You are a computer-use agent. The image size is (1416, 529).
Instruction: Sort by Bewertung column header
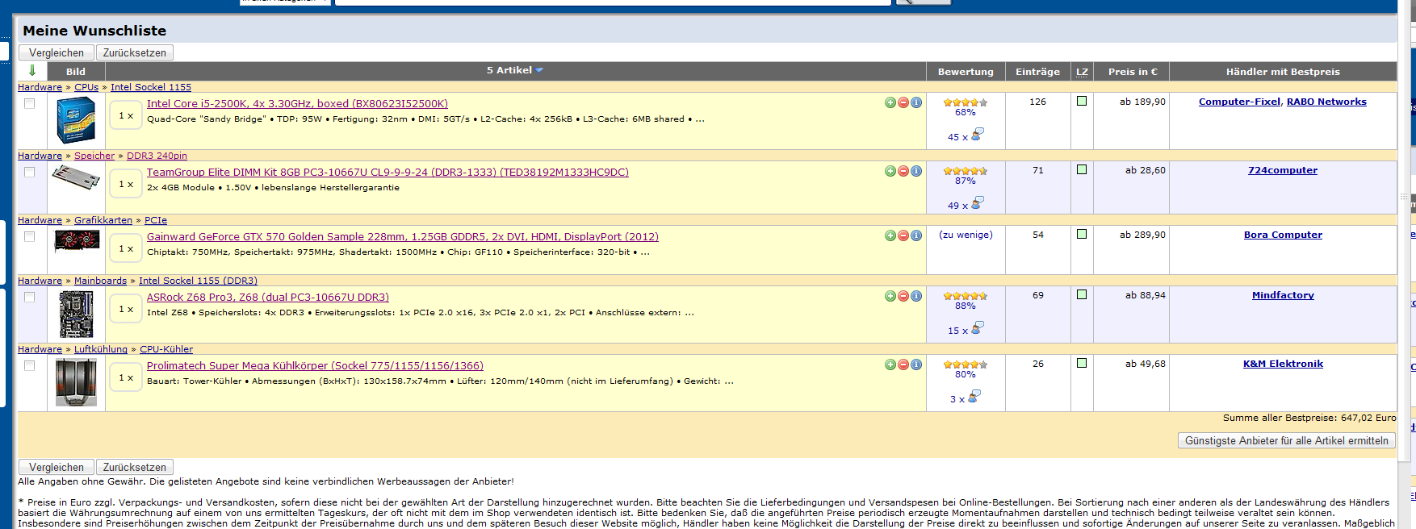[966, 72]
